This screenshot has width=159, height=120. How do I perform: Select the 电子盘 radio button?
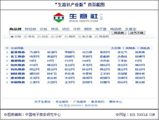click(x=79, y=37)
